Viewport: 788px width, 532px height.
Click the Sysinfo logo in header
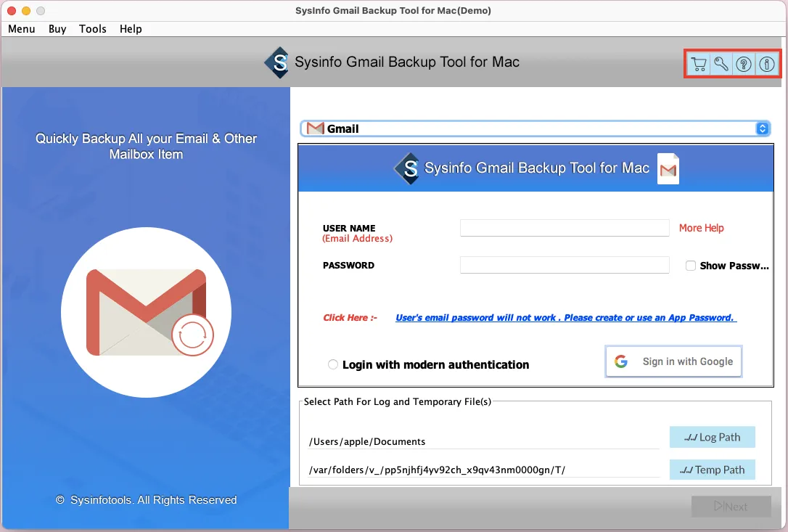[x=276, y=62]
